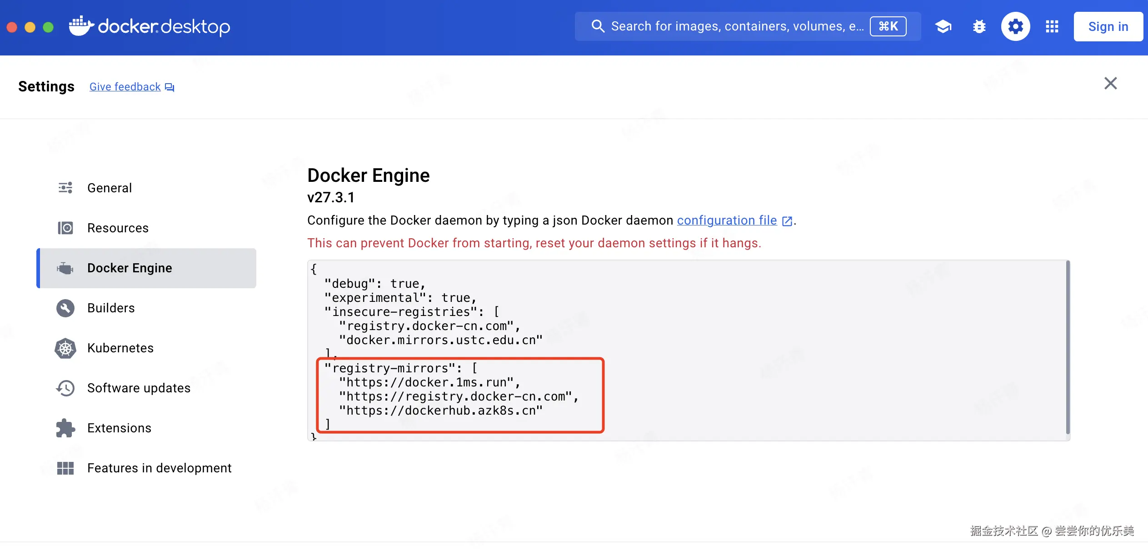The height and width of the screenshot is (551, 1148).
Task: Click the Builders wrench icon
Action: pyautogui.click(x=65, y=308)
